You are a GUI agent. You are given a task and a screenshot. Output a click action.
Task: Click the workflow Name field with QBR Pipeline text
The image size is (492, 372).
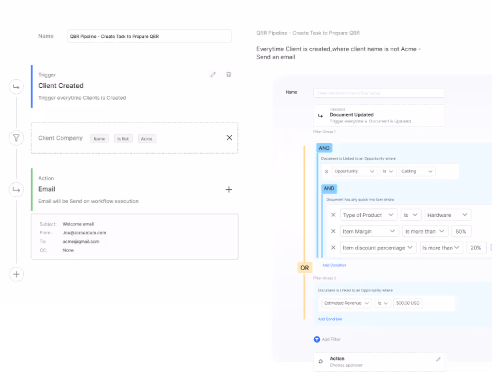150,36
